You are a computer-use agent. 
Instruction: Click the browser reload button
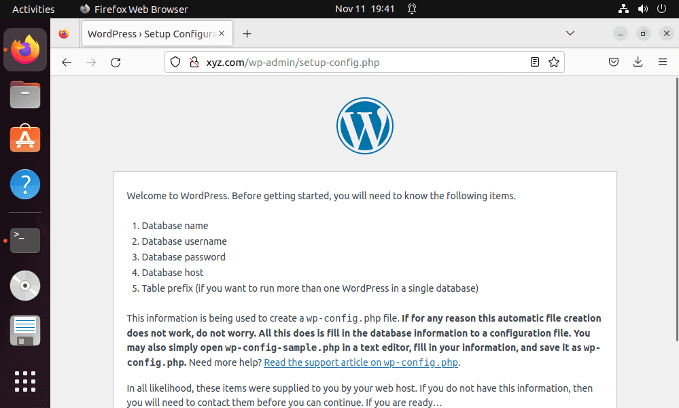pyautogui.click(x=116, y=63)
